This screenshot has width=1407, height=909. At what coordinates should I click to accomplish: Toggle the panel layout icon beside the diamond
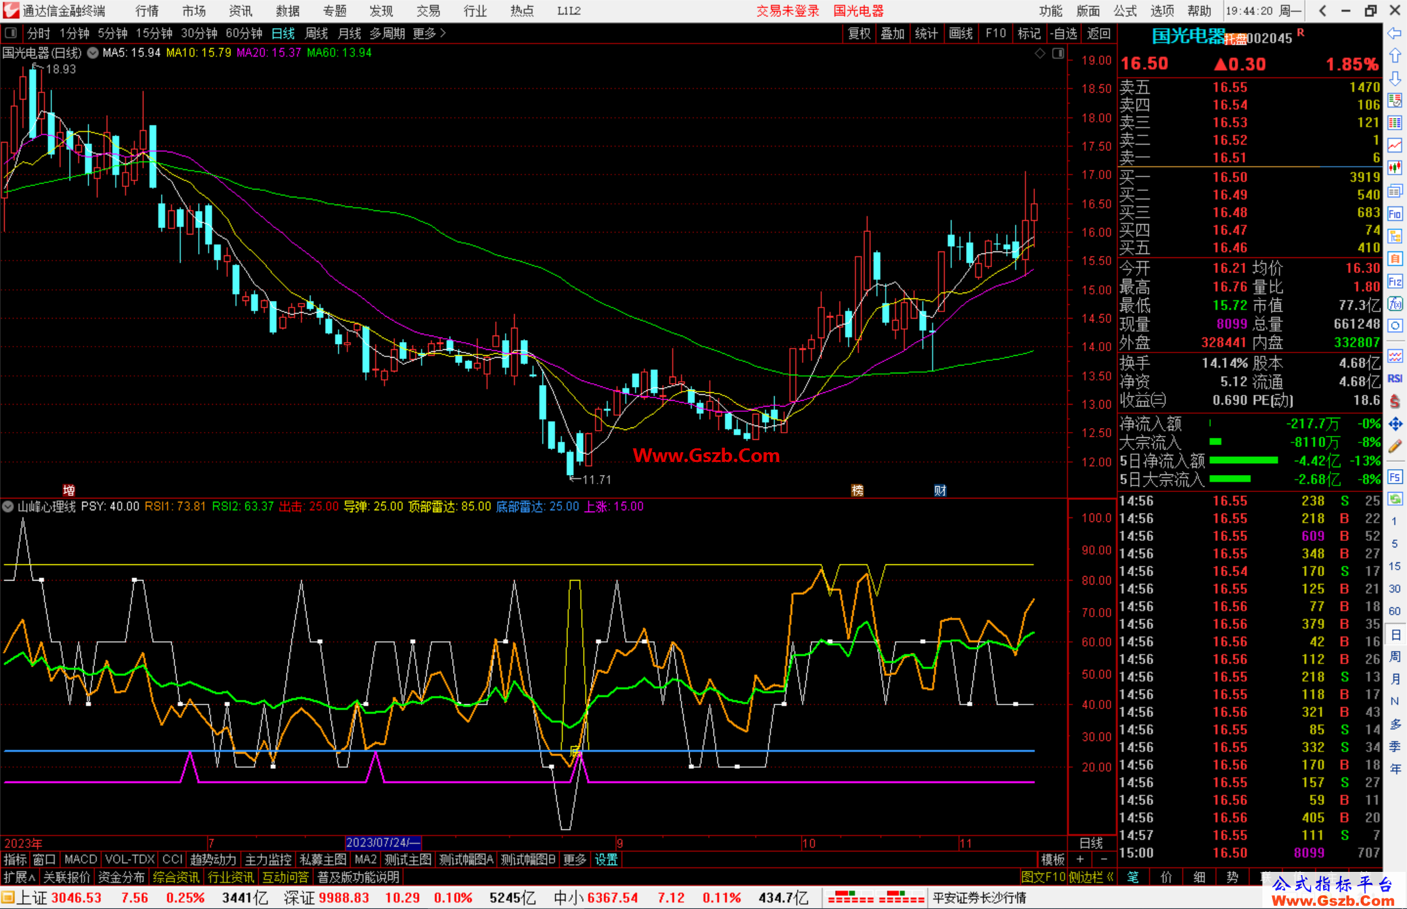(1058, 53)
